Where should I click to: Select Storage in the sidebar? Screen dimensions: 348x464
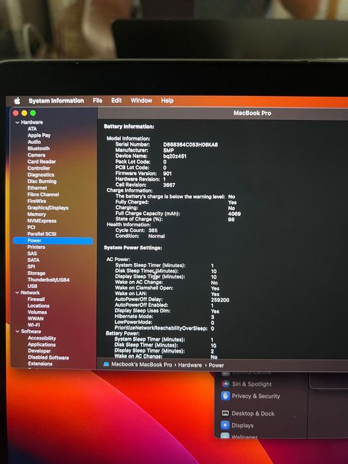(36, 273)
